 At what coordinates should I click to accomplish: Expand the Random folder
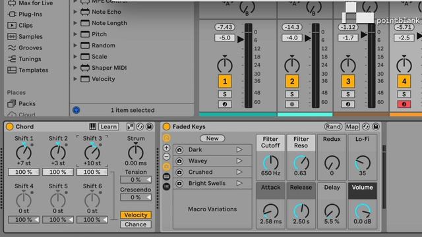point(76,45)
